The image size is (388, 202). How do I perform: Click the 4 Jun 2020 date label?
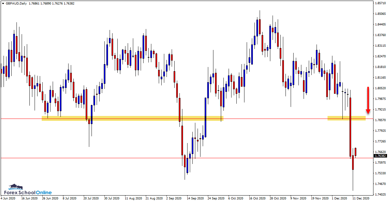coord(8,199)
